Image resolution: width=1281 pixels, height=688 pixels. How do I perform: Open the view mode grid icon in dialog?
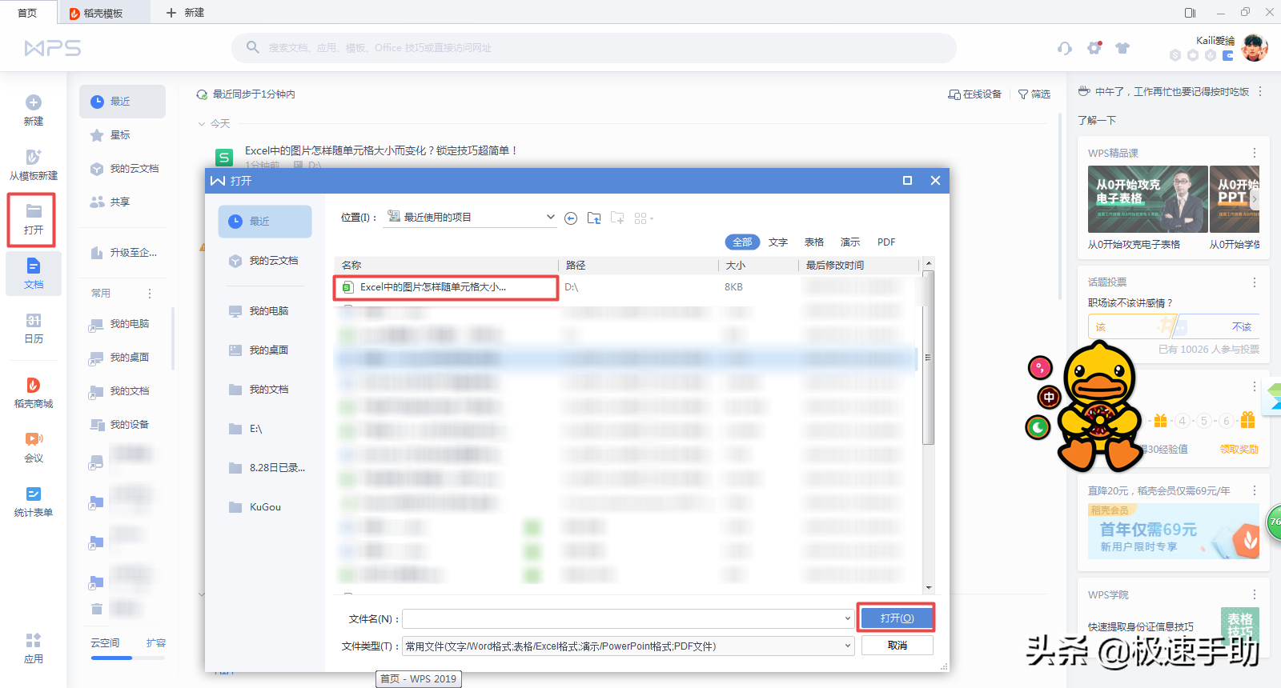tap(644, 218)
